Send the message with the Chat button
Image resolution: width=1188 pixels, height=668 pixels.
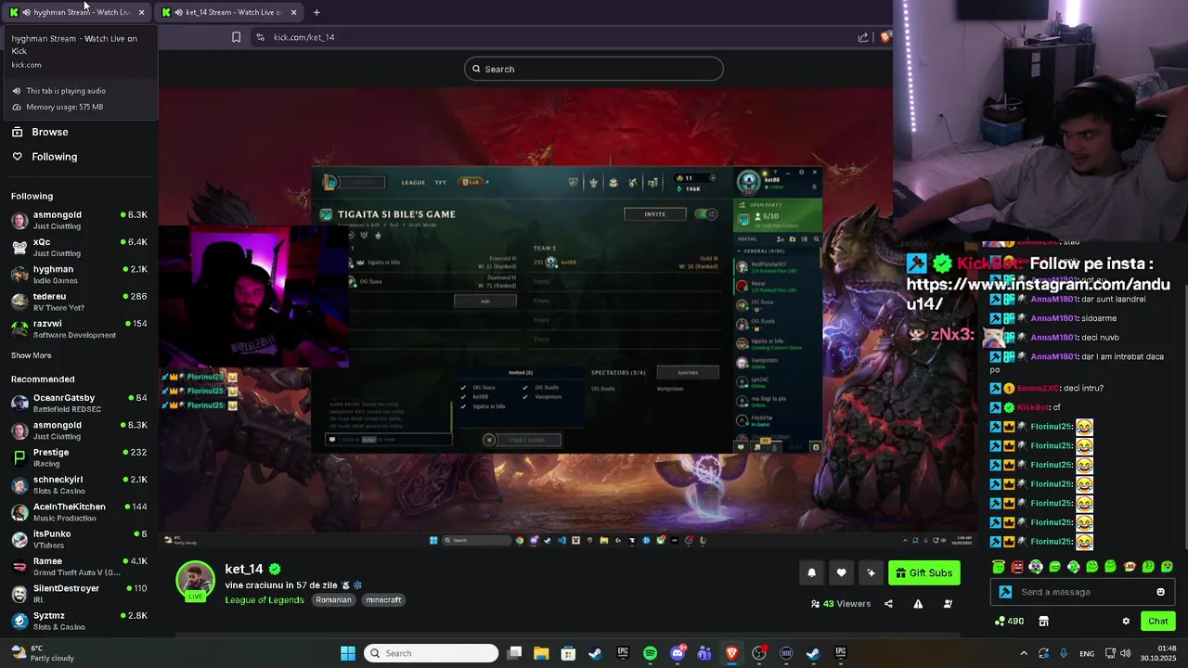[x=1157, y=622]
